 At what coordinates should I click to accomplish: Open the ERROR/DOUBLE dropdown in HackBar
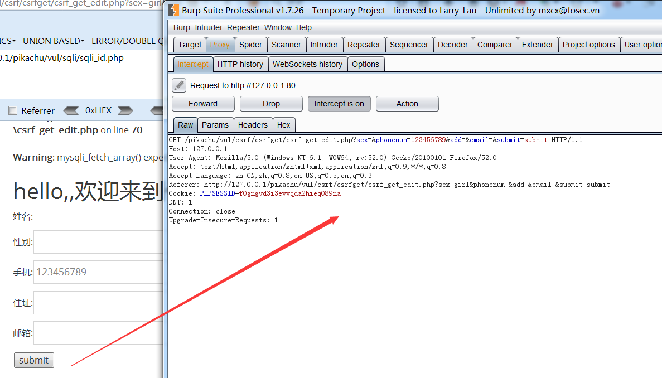(x=127, y=41)
